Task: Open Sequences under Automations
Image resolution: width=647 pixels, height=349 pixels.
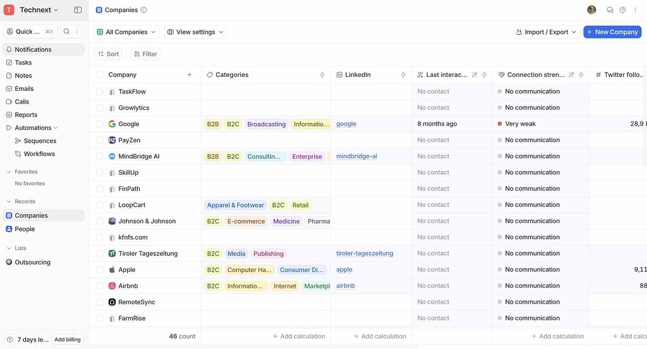Action: [x=40, y=141]
